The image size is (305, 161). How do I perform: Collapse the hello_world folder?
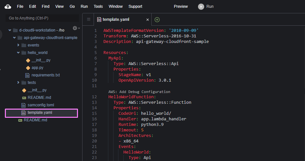(19, 53)
